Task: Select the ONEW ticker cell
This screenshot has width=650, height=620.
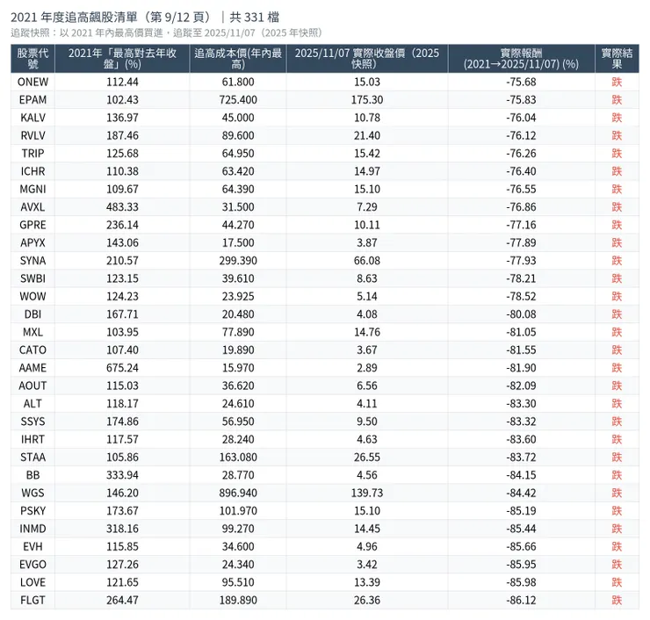Action: point(32,82)
